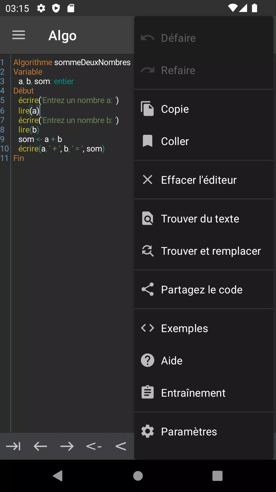Tap the Copie icon

[x=147, y=109]
